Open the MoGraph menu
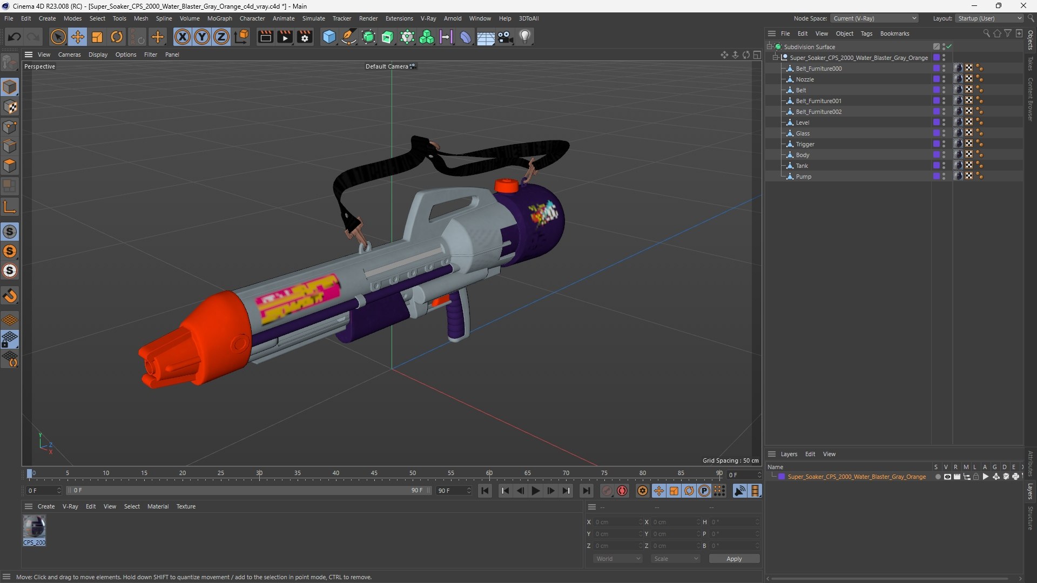Screen dimensions: 1037x583 coord(219,18)
